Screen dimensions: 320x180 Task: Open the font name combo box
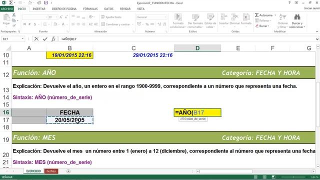coord(34,17)
